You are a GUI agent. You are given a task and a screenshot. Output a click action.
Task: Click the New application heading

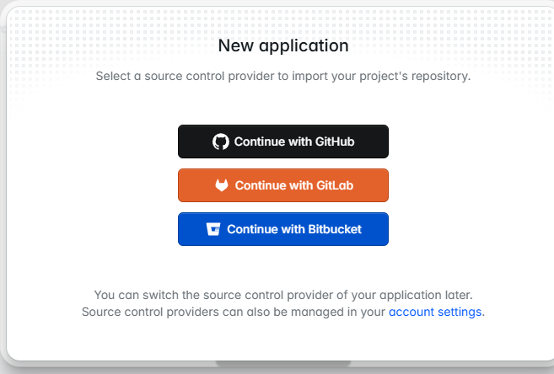283,45
